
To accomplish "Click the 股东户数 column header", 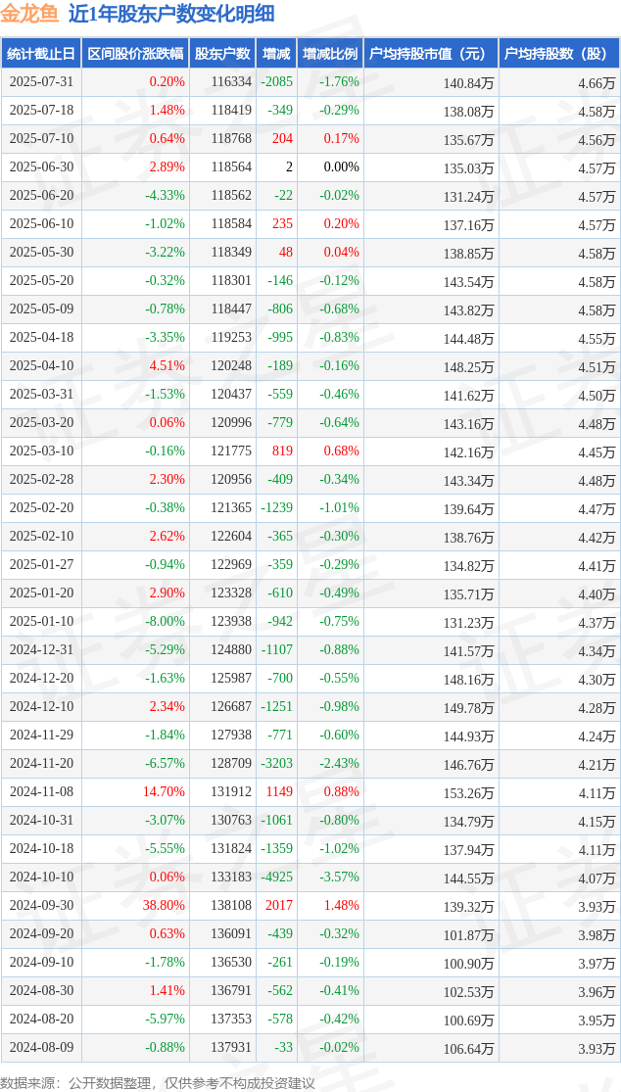I will point(222,53).
